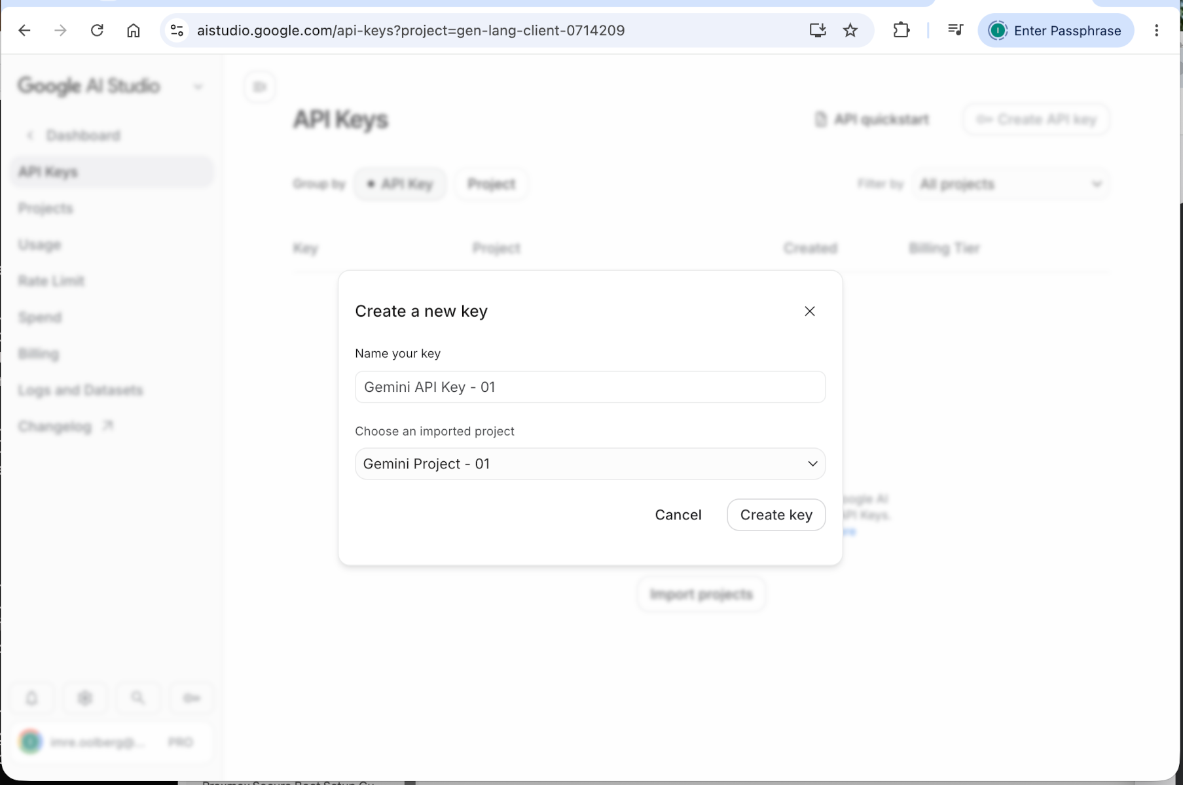
Task: Go back using browser back arrow
Action: 24,30
